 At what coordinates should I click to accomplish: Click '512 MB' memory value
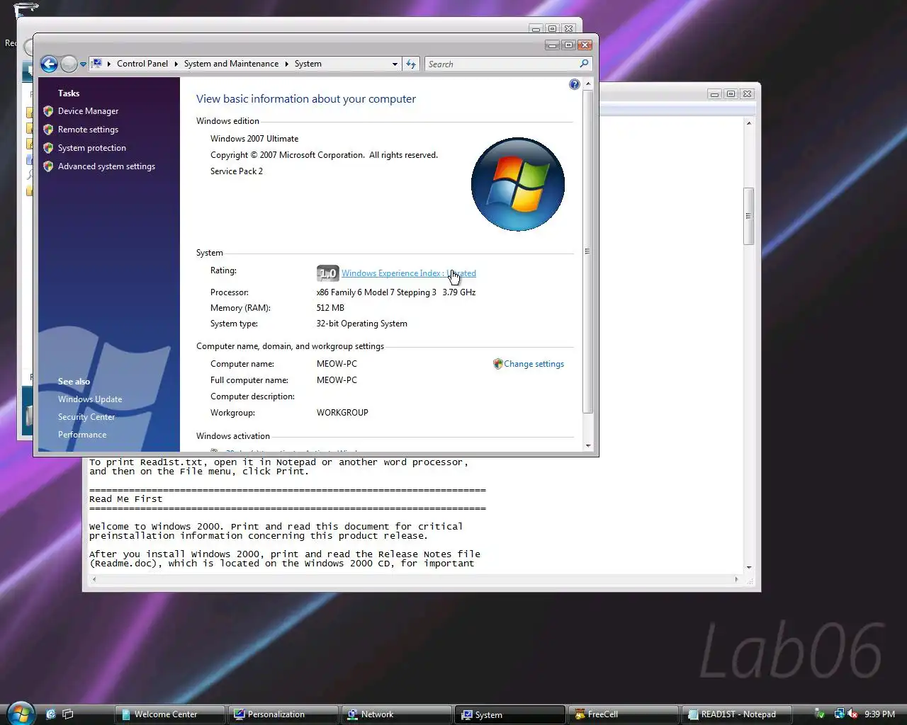tap(330, 308)
